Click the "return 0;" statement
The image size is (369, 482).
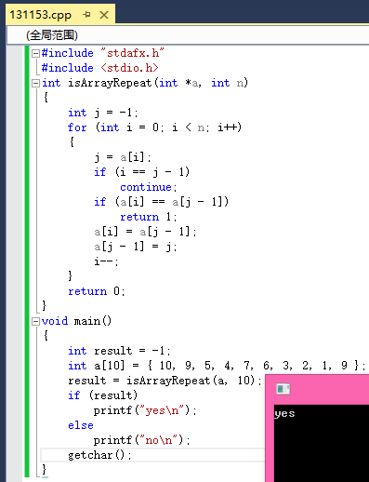pos(97,291)
